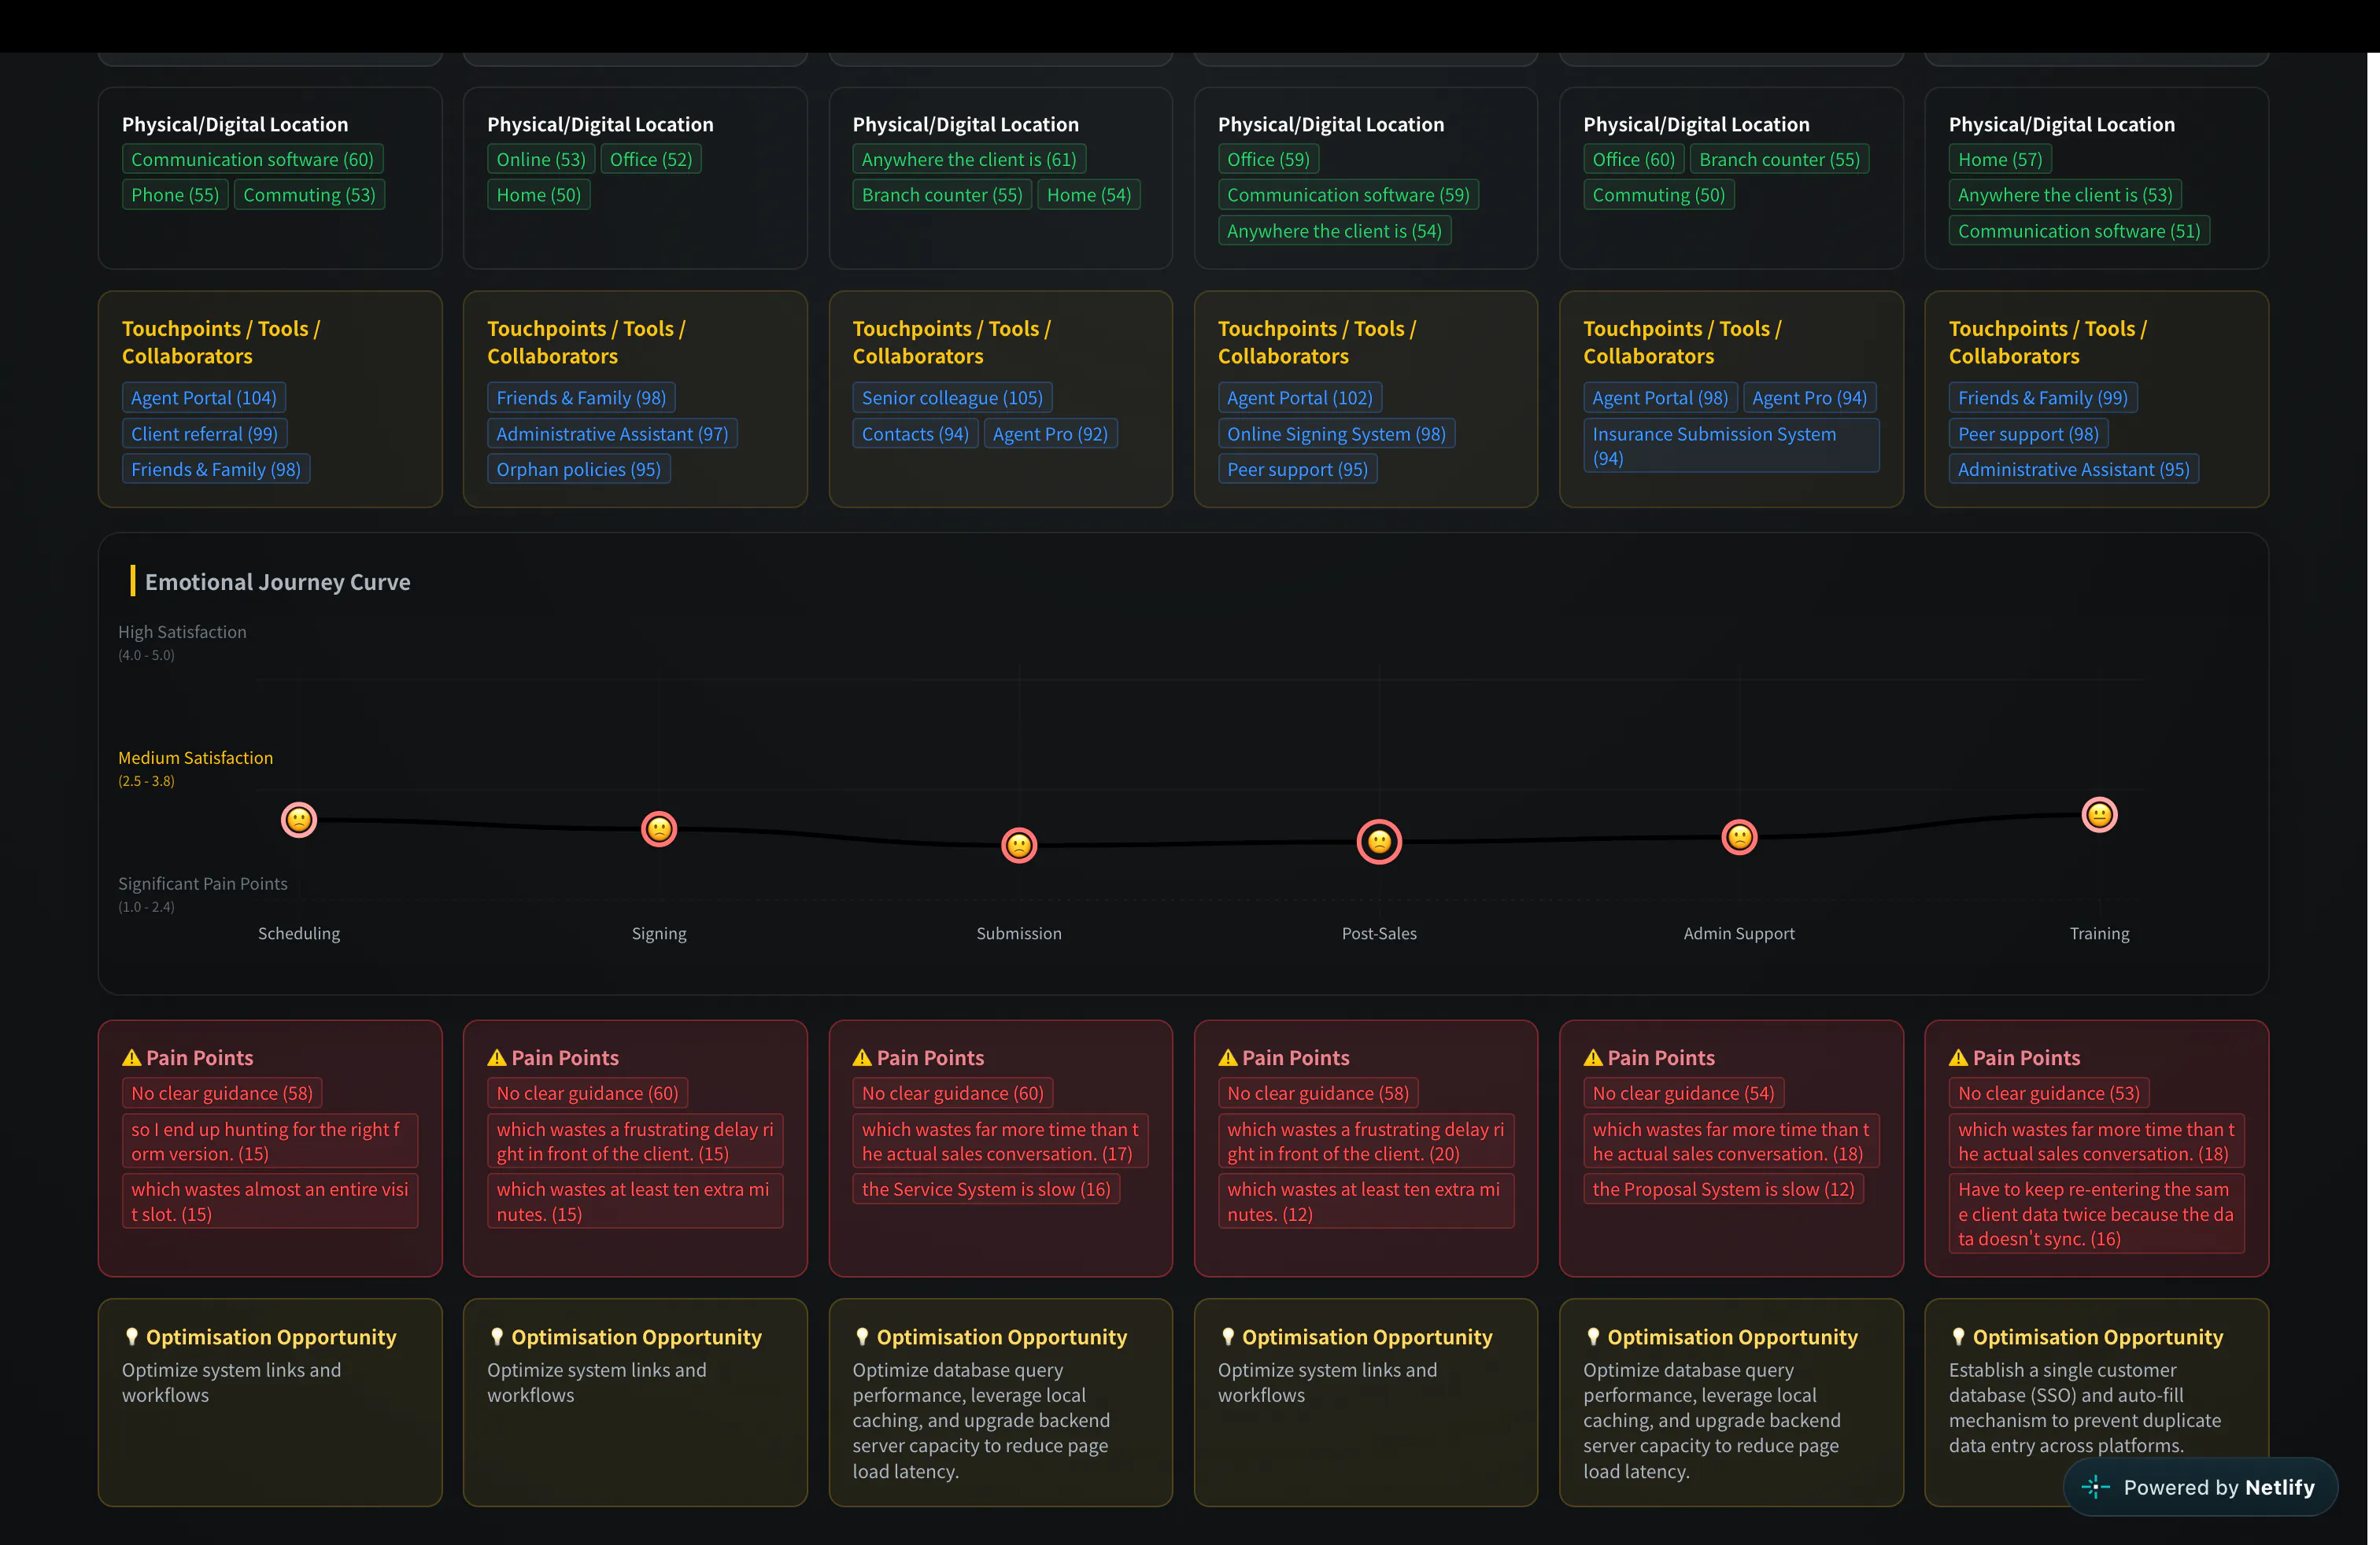Click the Training stage emoji marker

pos(2099,814)
